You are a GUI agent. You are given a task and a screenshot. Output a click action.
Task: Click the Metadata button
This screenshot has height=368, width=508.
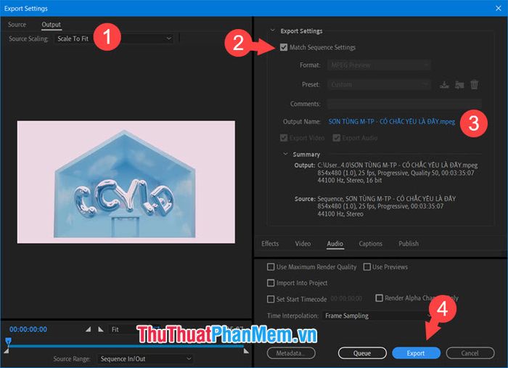pyautogui.click(x=291, y=353)
